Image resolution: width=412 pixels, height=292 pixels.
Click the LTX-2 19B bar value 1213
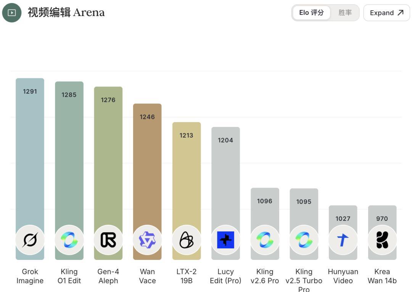coord(187,135)
